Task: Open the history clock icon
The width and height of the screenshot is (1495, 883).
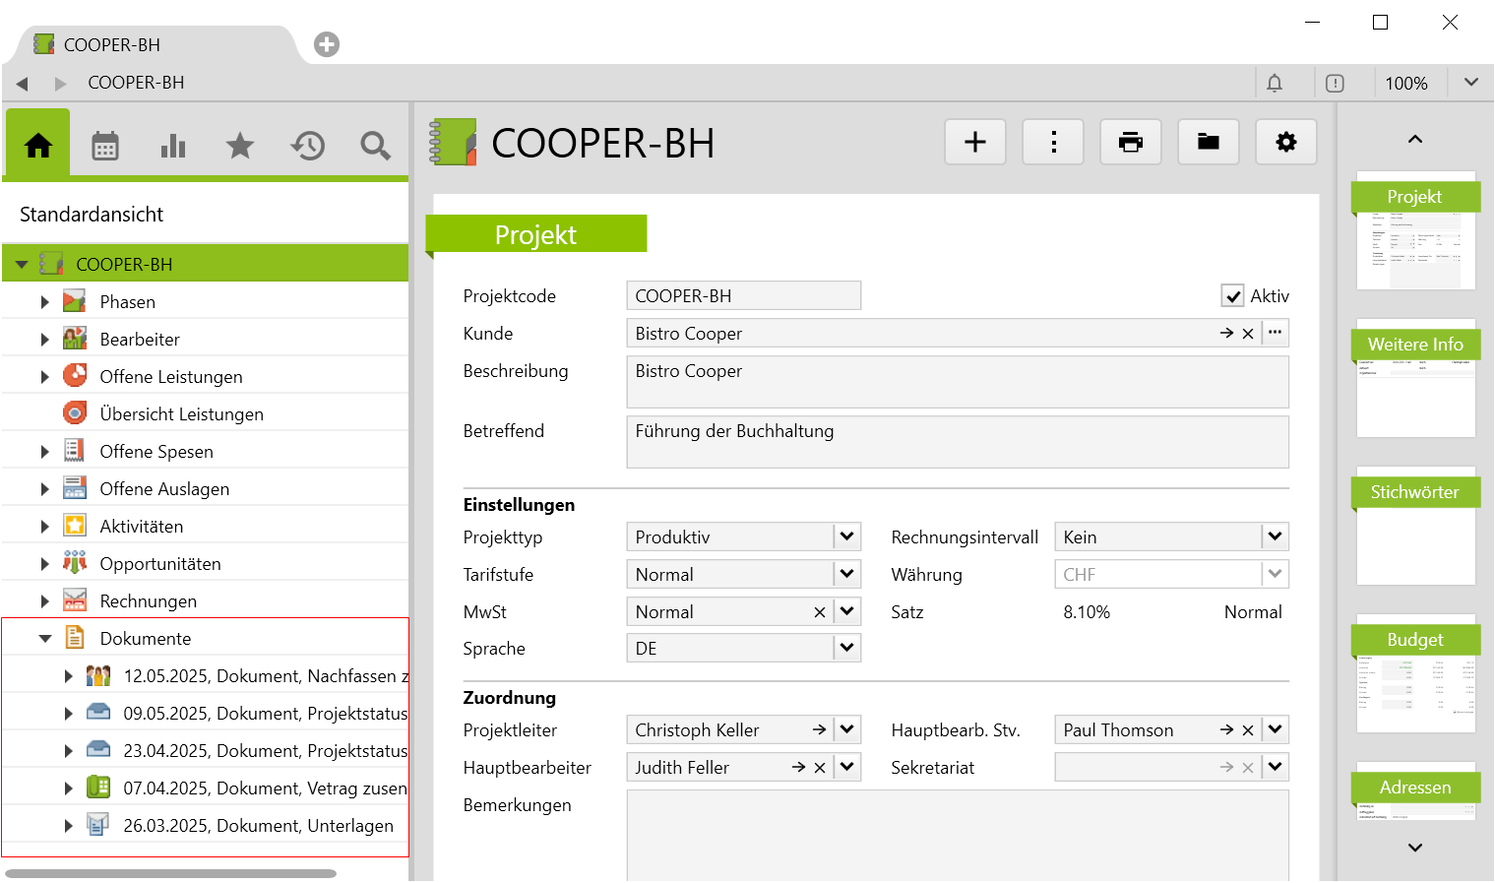Action: [x=308, y=146]
